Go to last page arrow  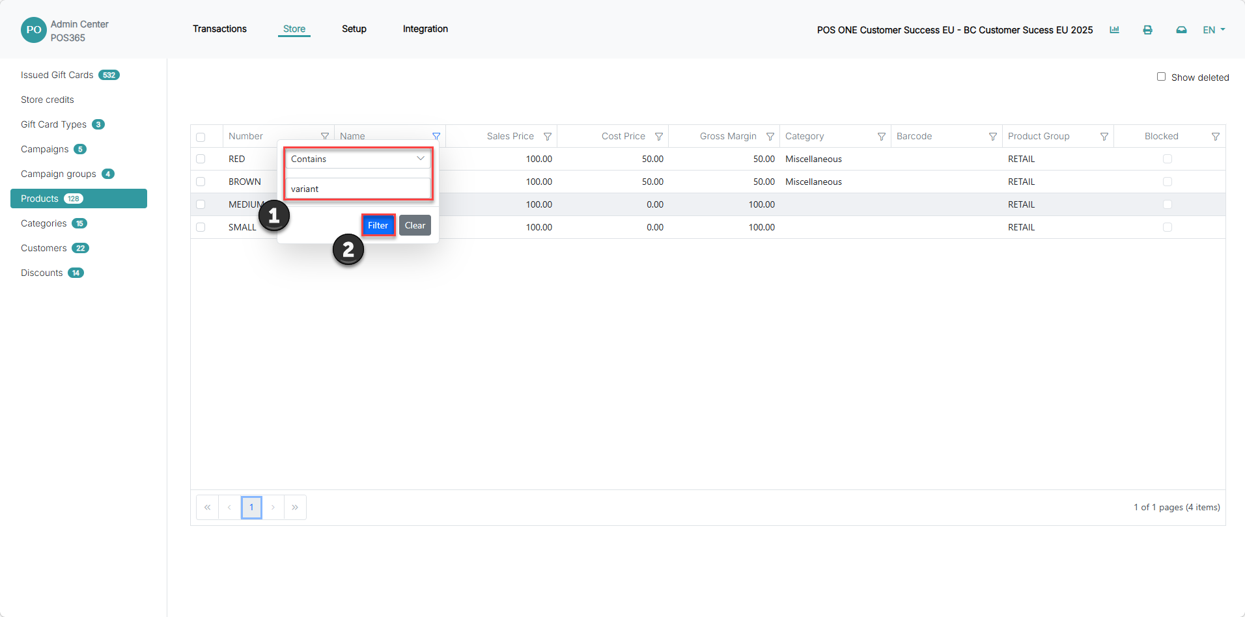[x=295, y=507]
